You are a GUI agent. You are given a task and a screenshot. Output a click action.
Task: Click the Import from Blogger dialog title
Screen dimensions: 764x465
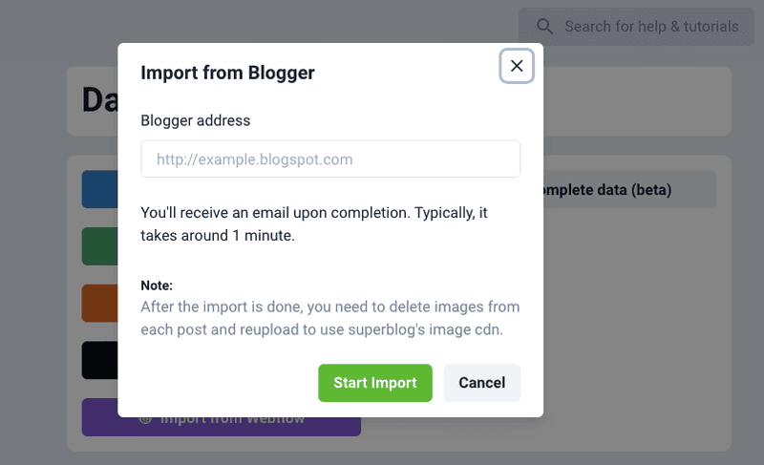(227, 72)
